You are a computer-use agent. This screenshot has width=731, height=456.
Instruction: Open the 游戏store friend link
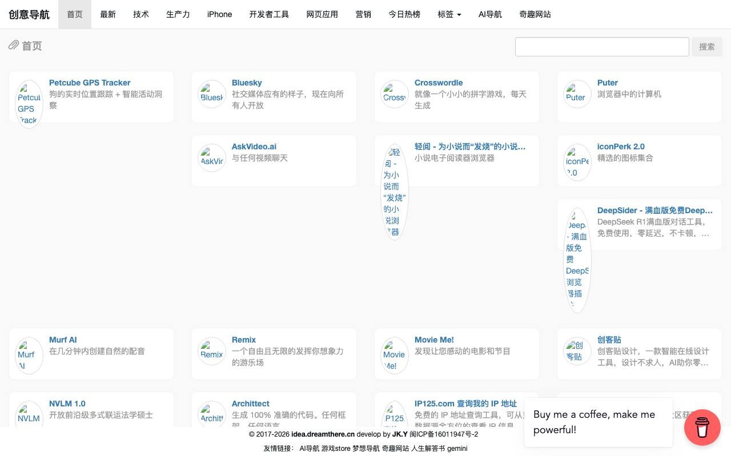click(x=336, y=449)
